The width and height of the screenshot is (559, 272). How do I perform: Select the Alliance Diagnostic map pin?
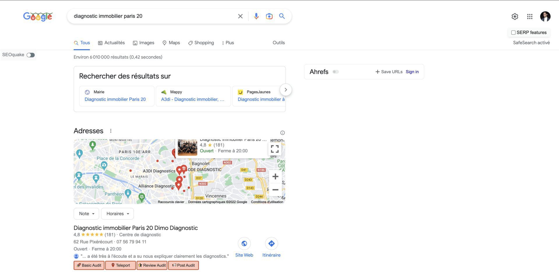[178, 185]
